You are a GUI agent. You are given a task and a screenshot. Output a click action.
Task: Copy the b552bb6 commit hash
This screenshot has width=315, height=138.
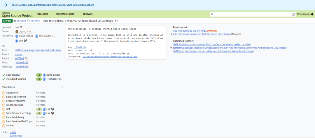click(x=28, y=21)
